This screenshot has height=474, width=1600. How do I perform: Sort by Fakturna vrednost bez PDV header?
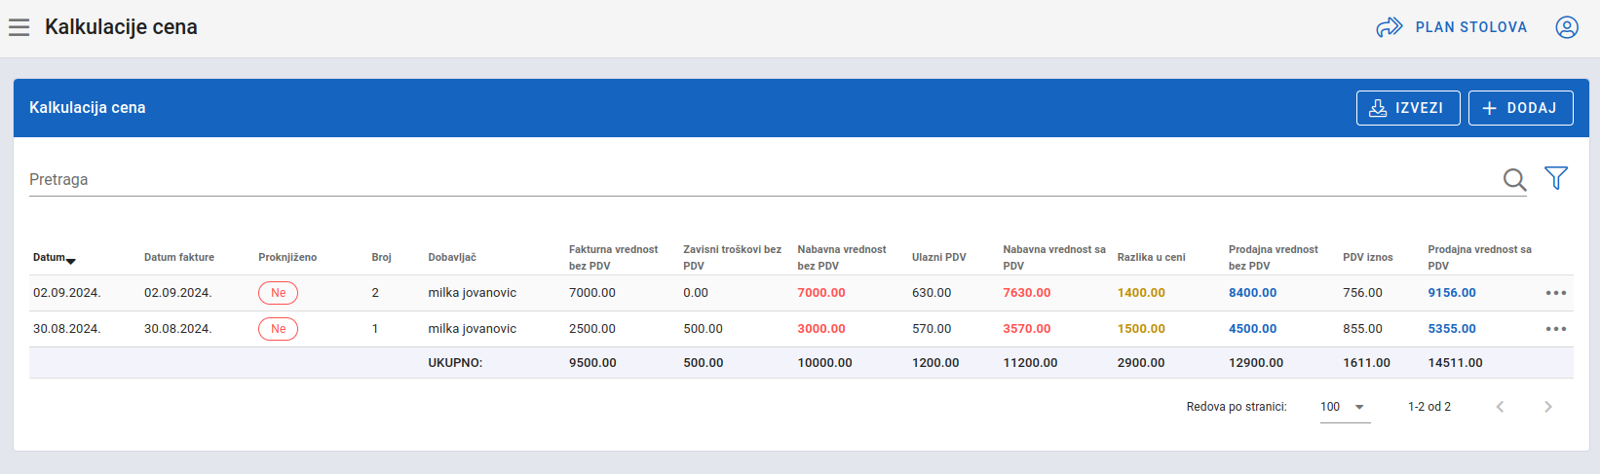(x=613, y=257)
